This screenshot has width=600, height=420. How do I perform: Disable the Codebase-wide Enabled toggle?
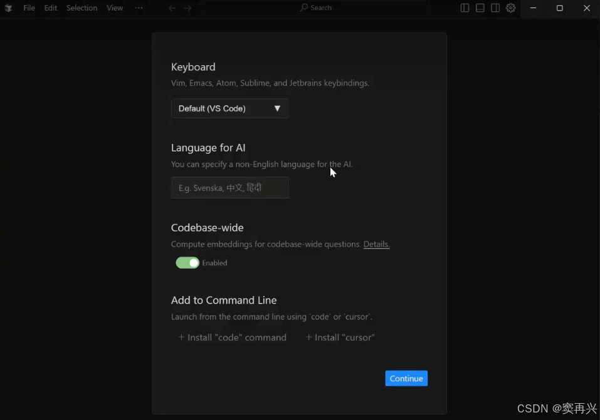(x=187, y=263)
